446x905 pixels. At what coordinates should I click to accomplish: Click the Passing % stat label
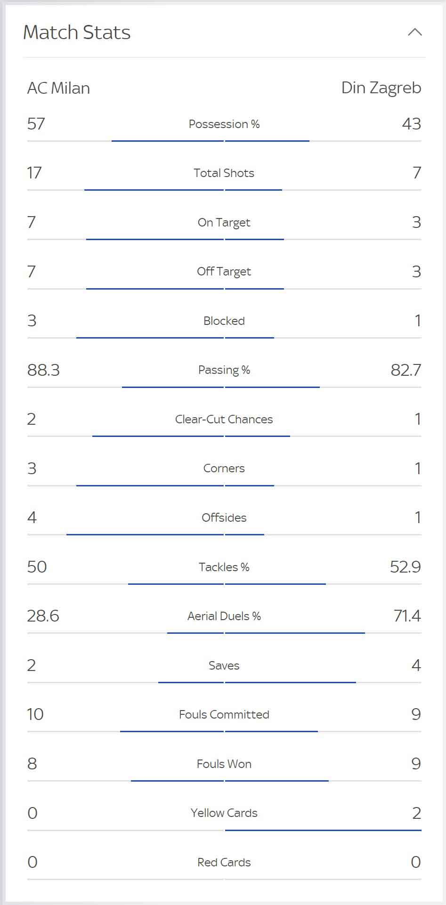(x=224, y=370)
